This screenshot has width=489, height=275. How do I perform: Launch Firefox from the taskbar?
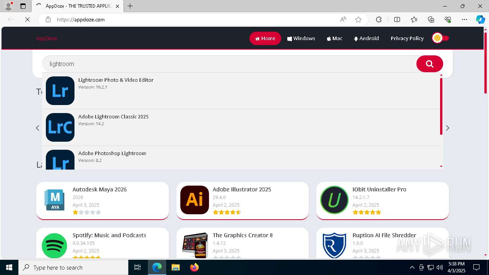coord(194,267)
